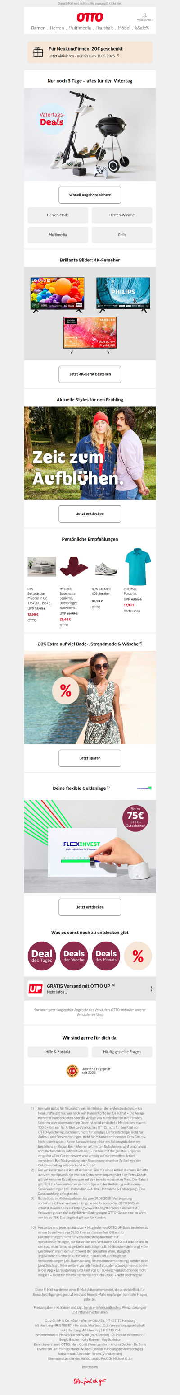180x1395 pixels.
Task: Select the New Balance 408 Sneaker thumbnail
Action: point(106,569)
